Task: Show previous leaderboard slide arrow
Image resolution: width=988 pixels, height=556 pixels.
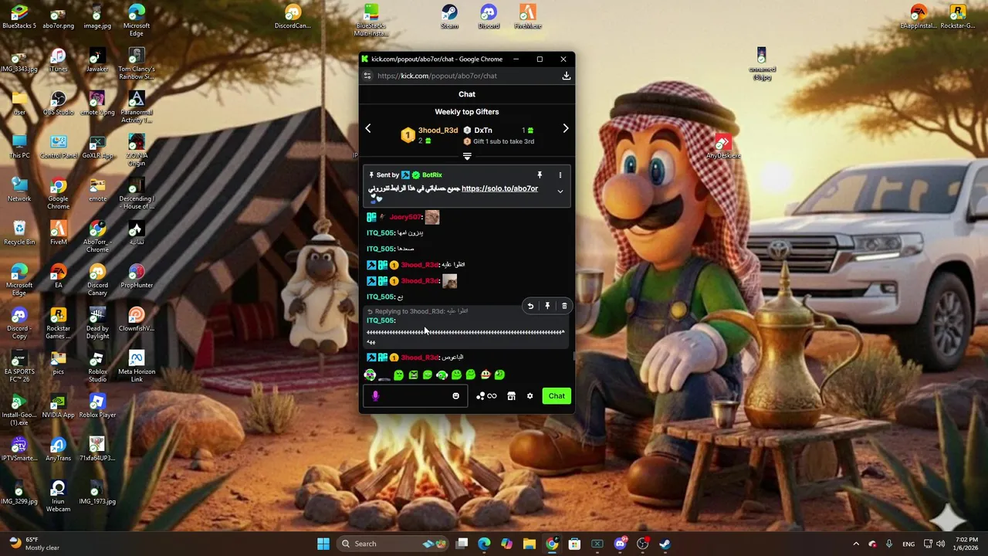Action: (x=368, y=129)
